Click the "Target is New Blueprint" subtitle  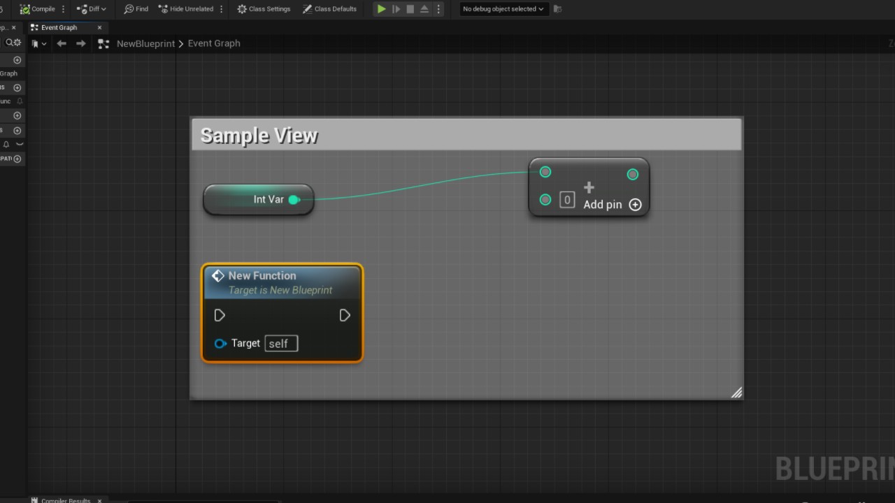pos(280,290)
